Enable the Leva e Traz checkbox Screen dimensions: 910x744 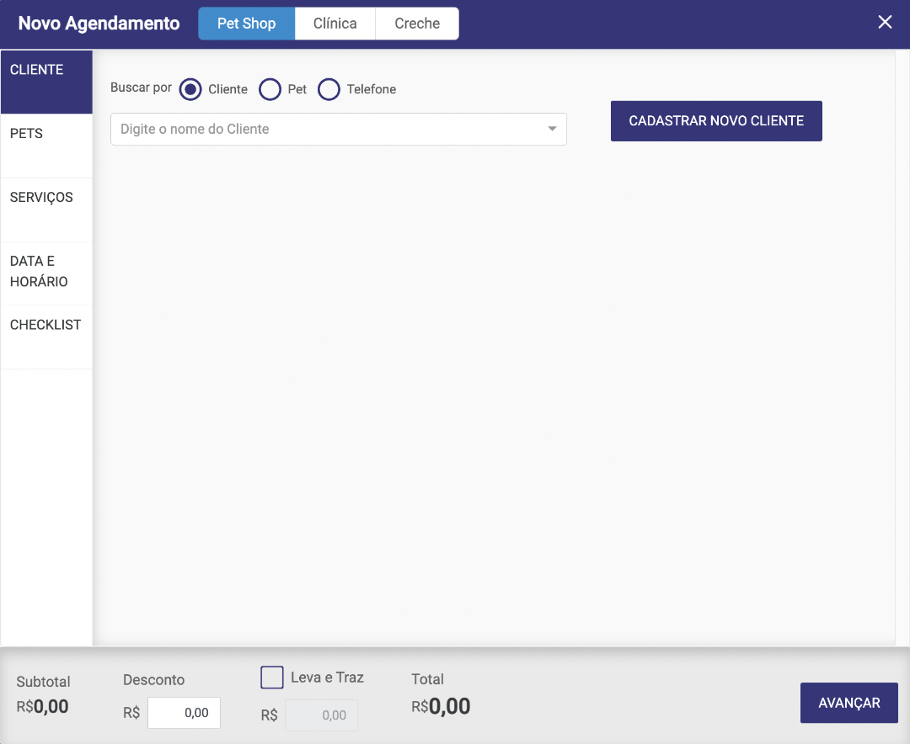[272, 678]
